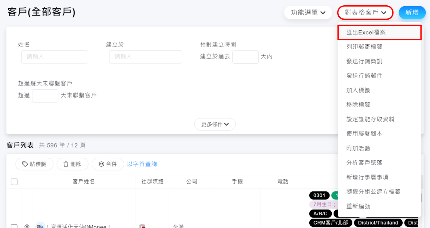This screenshot has height=228, width=430.
Task: Click the District/Thailand tag badge
Action: [x=378, y=223]
